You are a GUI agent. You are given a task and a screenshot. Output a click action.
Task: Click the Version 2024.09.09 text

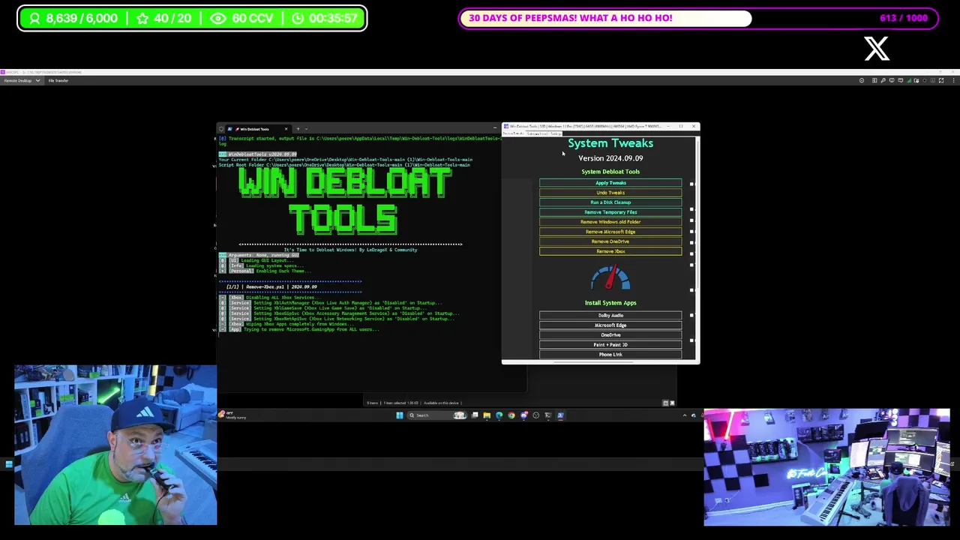610,158
